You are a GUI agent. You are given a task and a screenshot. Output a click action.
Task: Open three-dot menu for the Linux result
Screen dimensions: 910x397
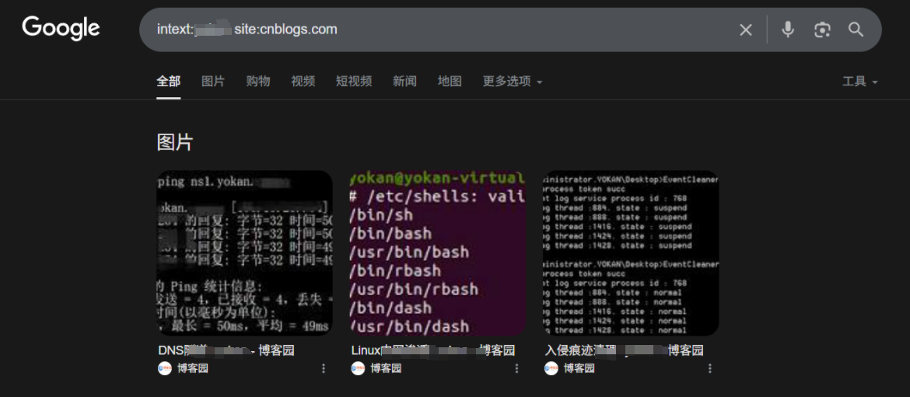[x=516, y=368]
